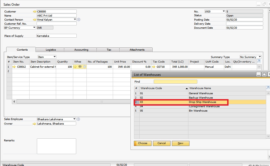Open the Accounting tab

81,50
